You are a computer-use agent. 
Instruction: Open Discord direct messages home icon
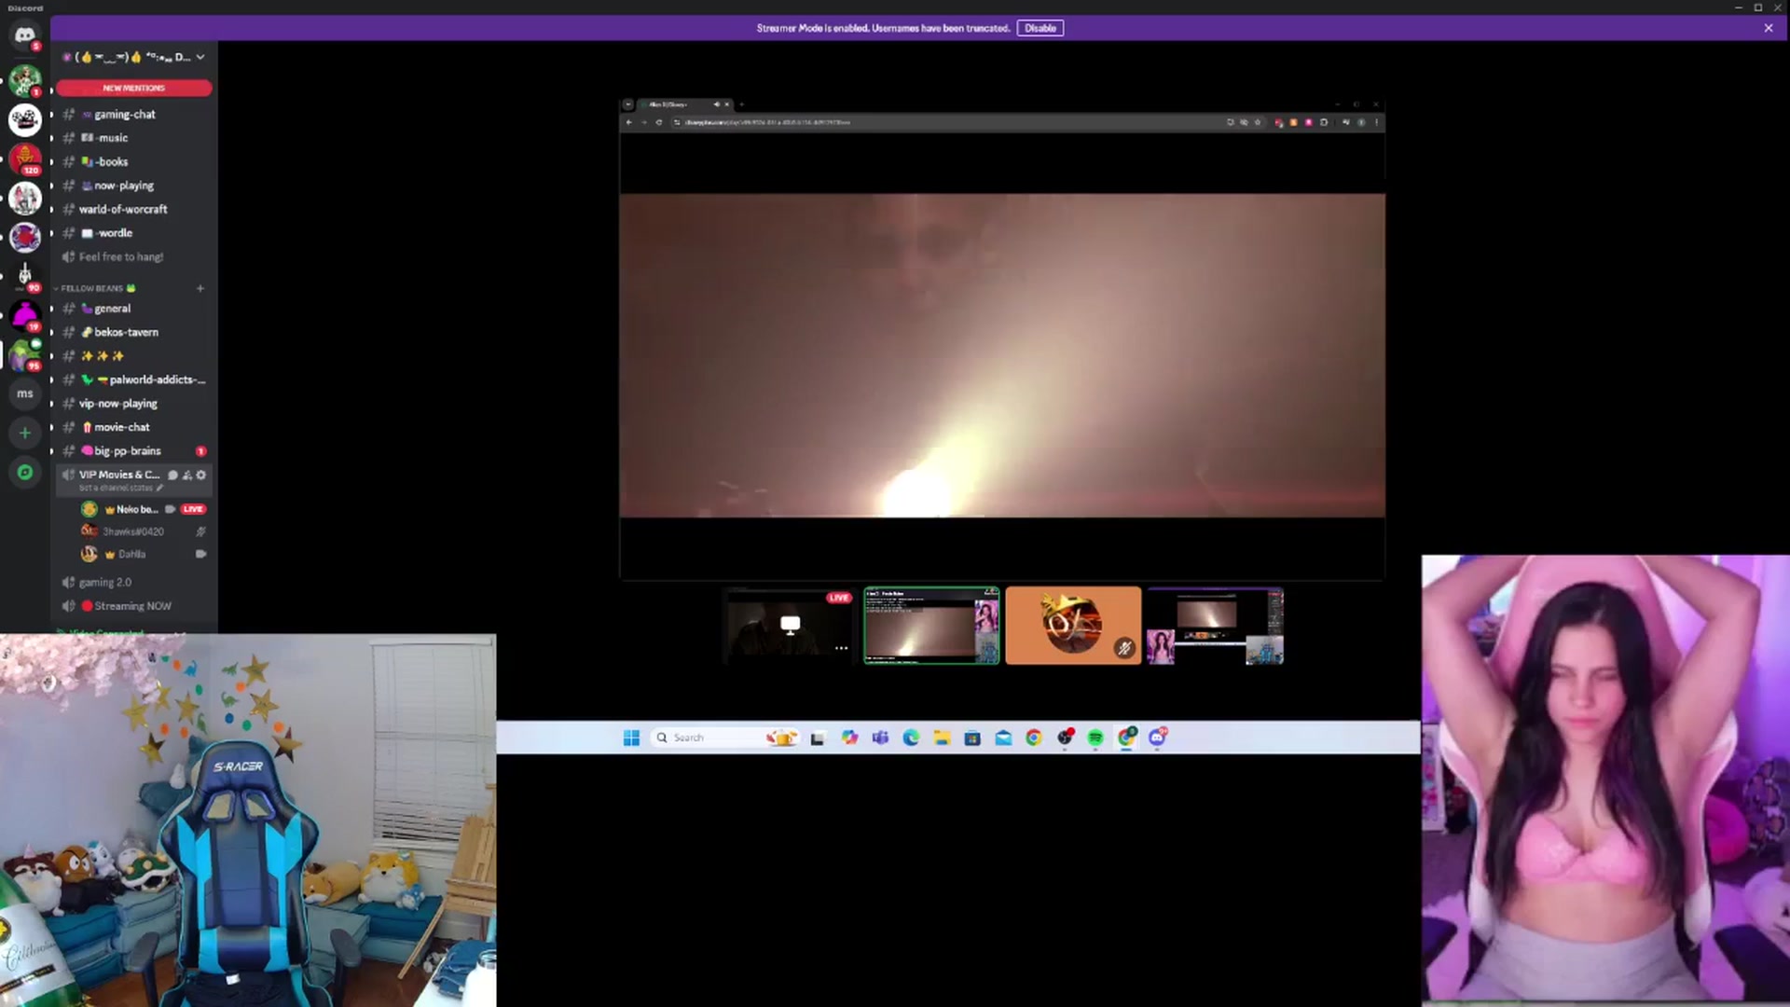pyautogui.click(x=25, y=35)
